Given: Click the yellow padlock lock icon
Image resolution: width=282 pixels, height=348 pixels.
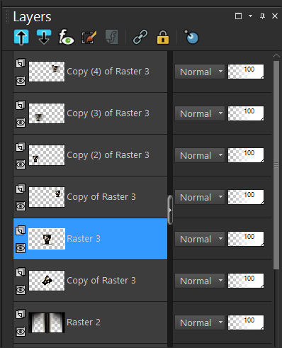Looking at the screenshot, I should click(x=163, y=37).
